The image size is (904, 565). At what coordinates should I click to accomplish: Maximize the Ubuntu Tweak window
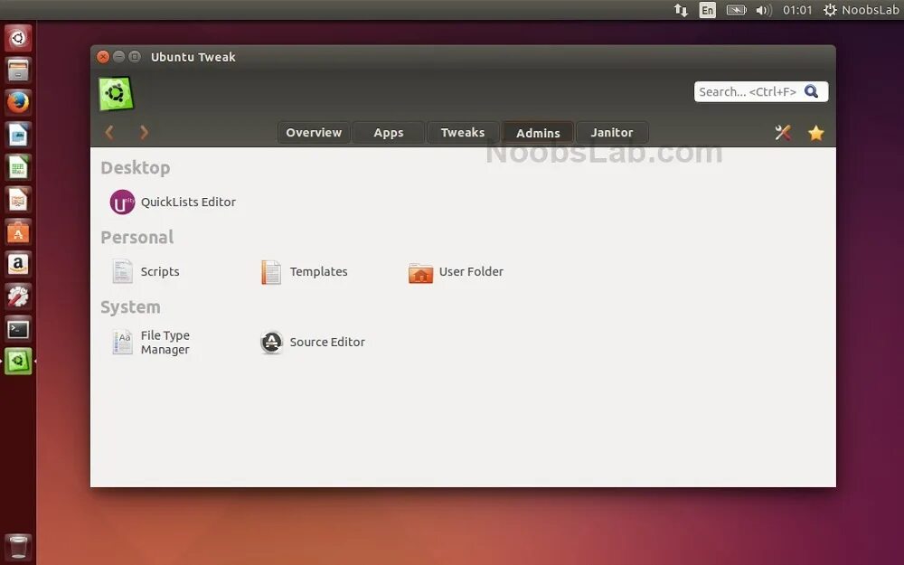135,56
